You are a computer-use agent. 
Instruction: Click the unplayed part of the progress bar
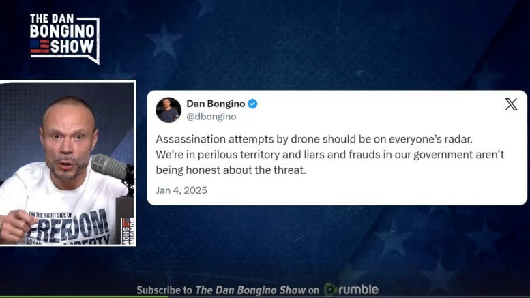tap(349, 297)
